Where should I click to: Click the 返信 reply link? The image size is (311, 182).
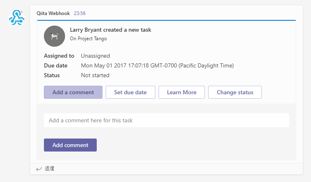[x=49, y=169]
